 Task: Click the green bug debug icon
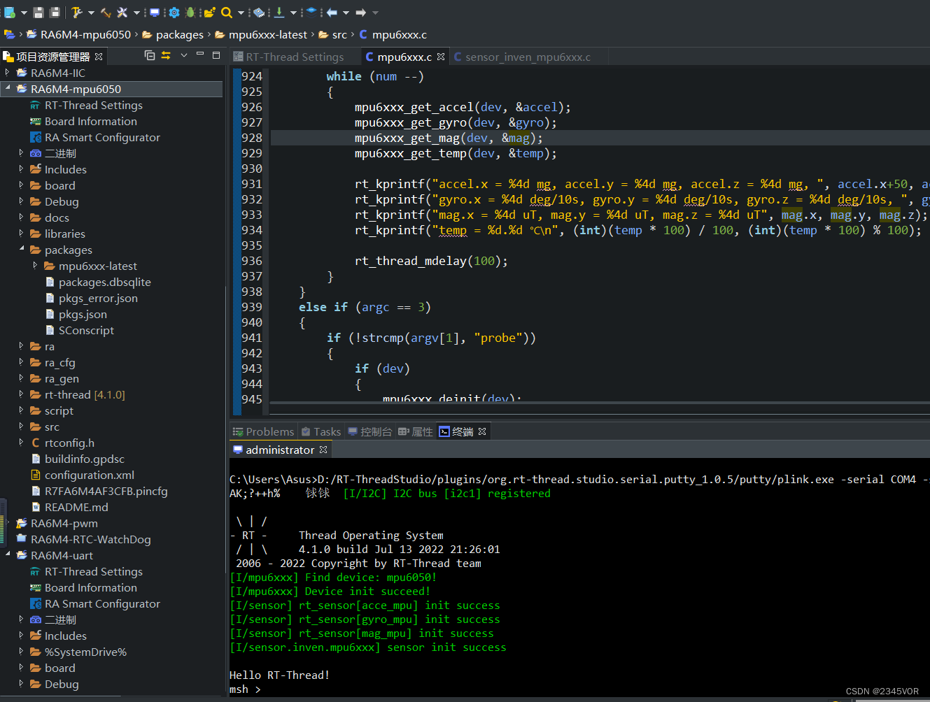[x=190, y=12]
